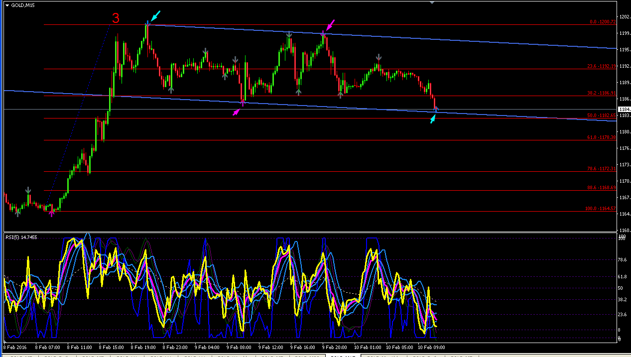
Task: Select the magenta arrow at 9 Feb 20:00 high
Action: (x=331, y=25)
